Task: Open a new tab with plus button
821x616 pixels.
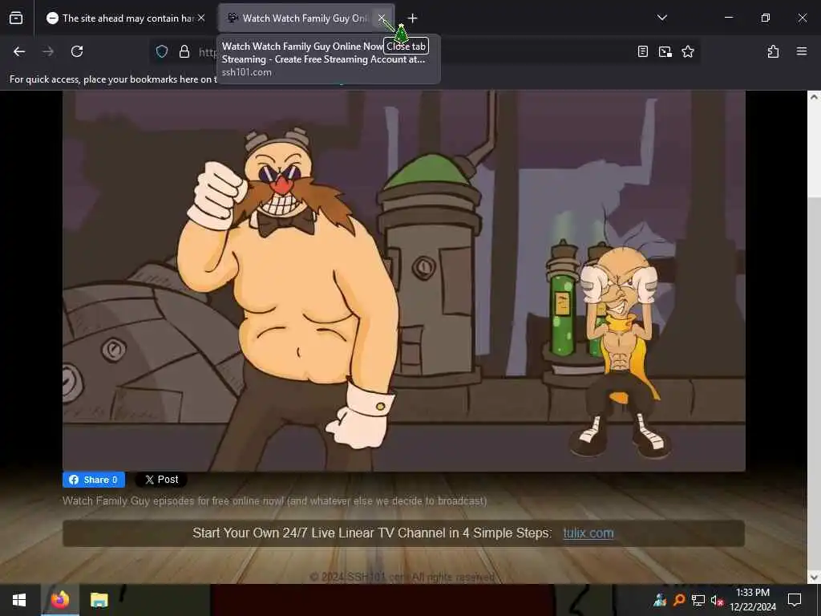Action: tap(413, 18)
